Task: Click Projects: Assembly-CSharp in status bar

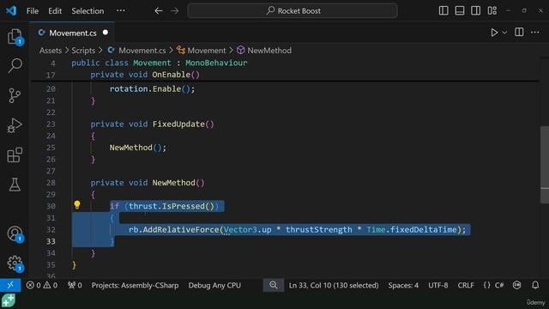Action: pyautogui.click(x=135, y=285)
